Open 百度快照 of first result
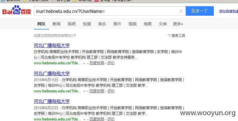The image size is (238, 121). click(x=97, y=63)
